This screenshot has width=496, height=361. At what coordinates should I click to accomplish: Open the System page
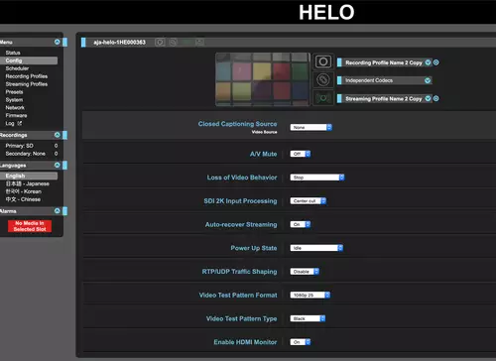[14, 100]
